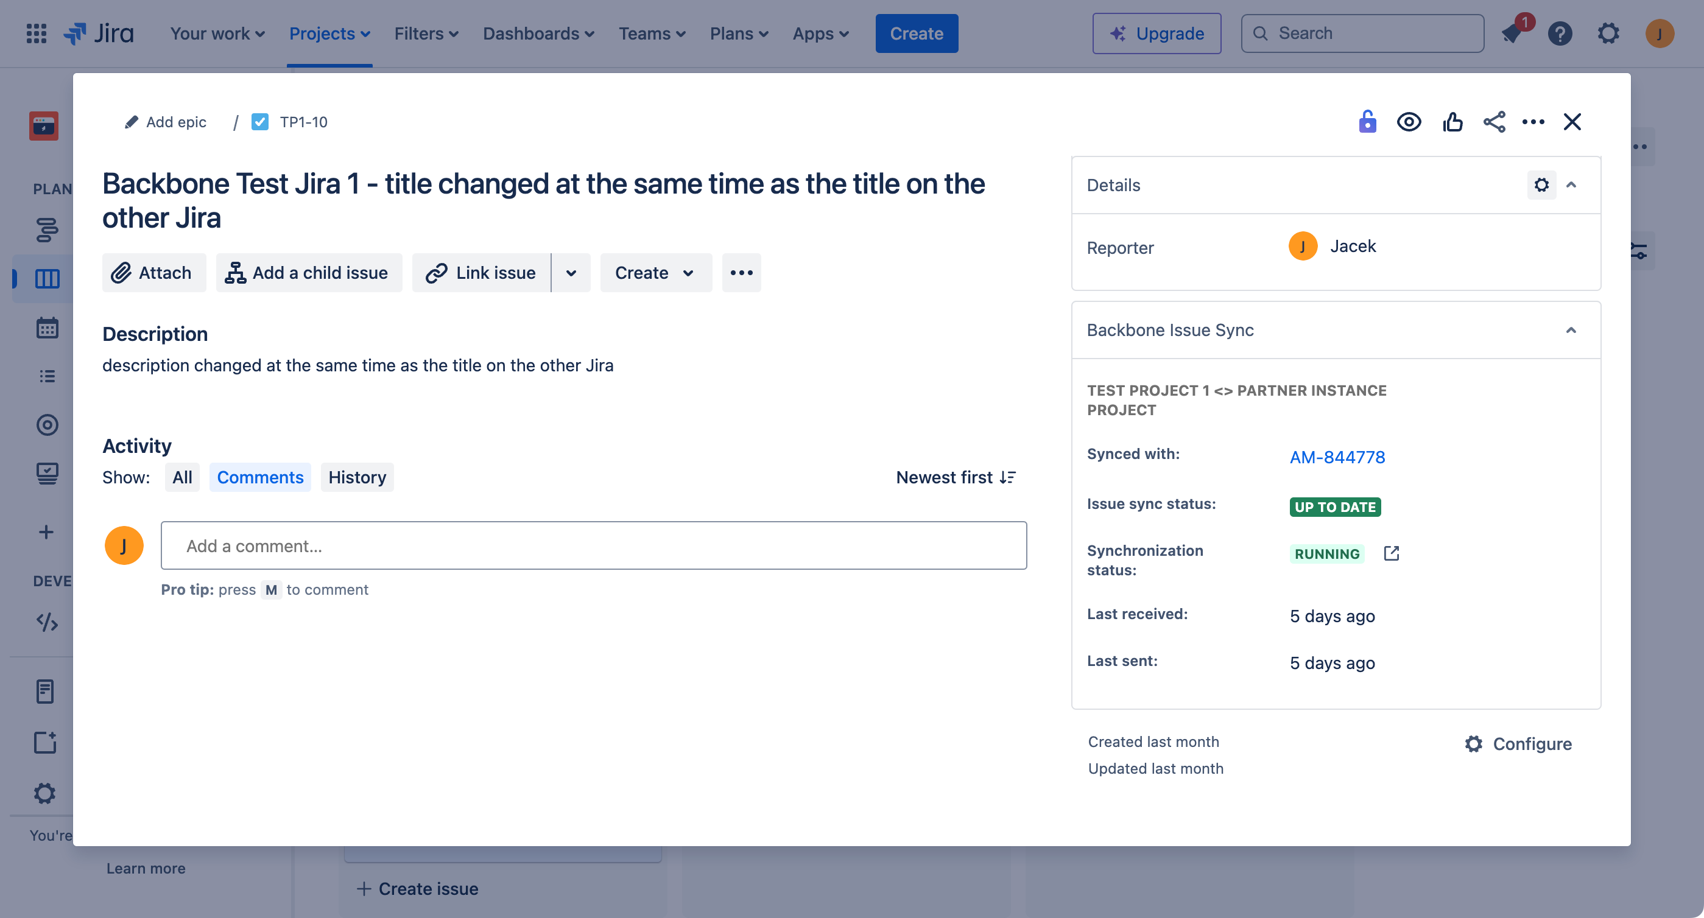The width and height of the screenshot is (1704, 918).
Task: Click the Configure button
Action: coord(1518,744)
